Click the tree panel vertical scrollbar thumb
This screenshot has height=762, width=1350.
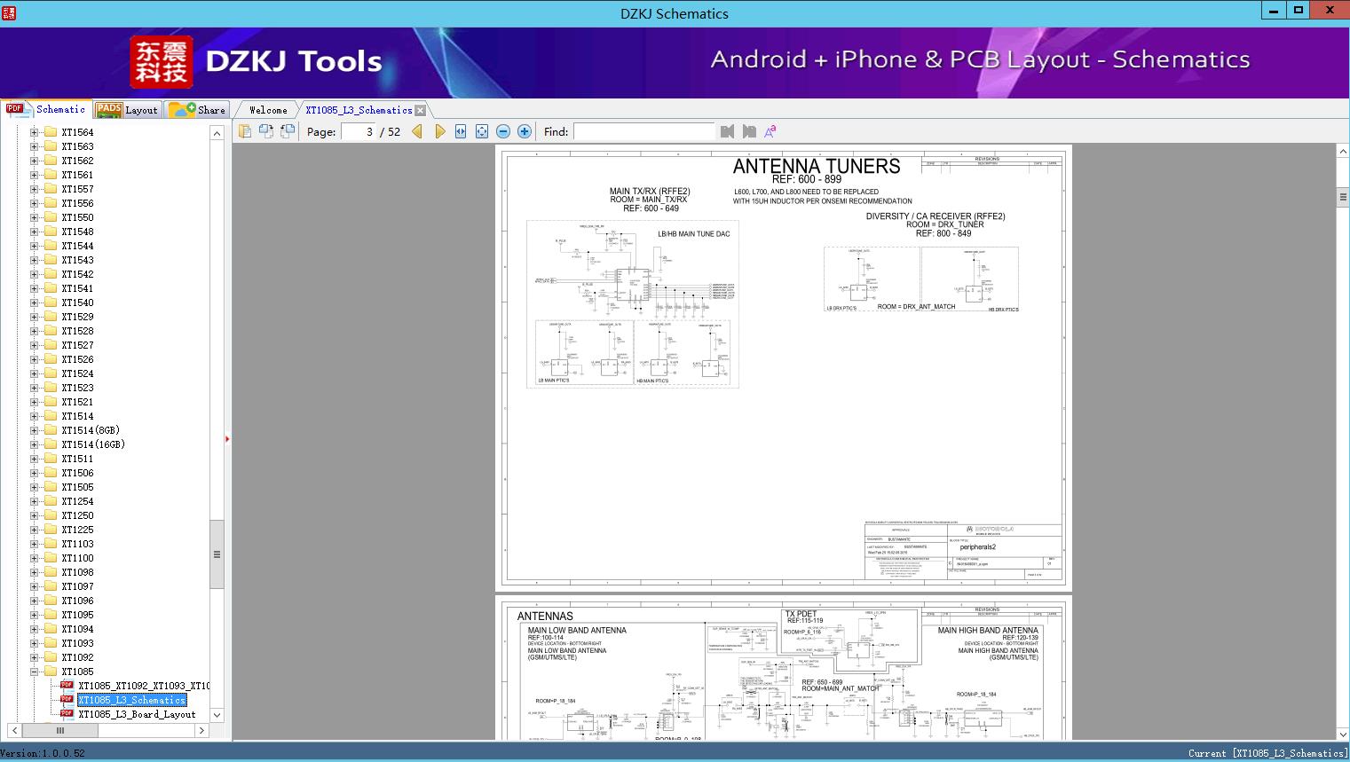click(217, 554)
